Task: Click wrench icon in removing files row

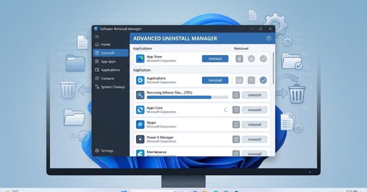Action: (x=140, y=95)
